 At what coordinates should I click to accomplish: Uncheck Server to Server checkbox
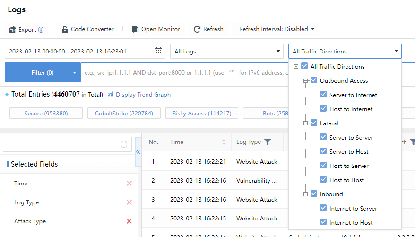[323, 137]
